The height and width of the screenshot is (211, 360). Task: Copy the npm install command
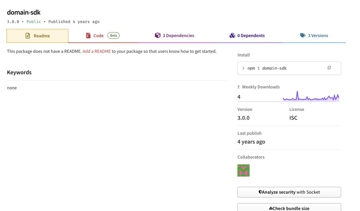pyautogui.click(x=329, y=68)
